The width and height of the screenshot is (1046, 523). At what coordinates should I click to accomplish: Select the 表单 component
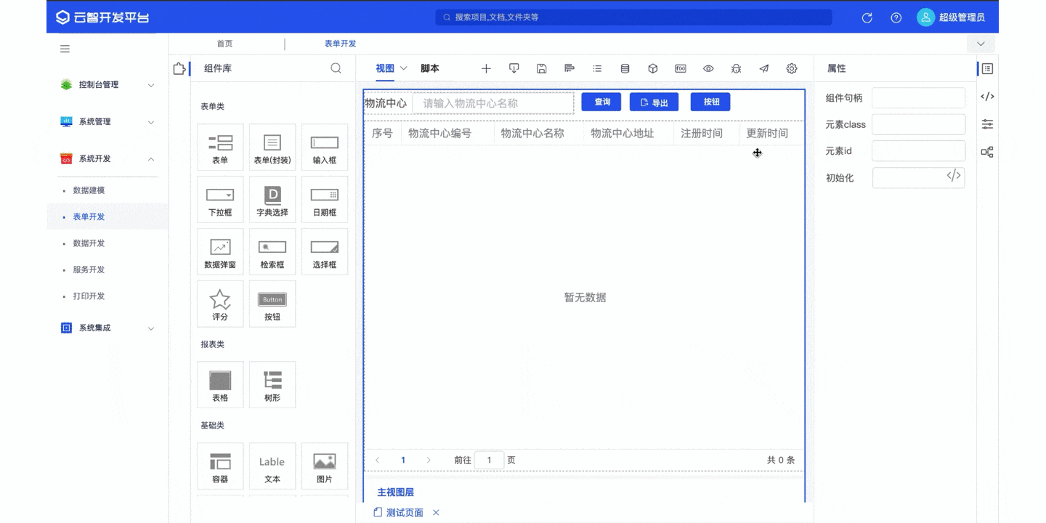[220, 147]
